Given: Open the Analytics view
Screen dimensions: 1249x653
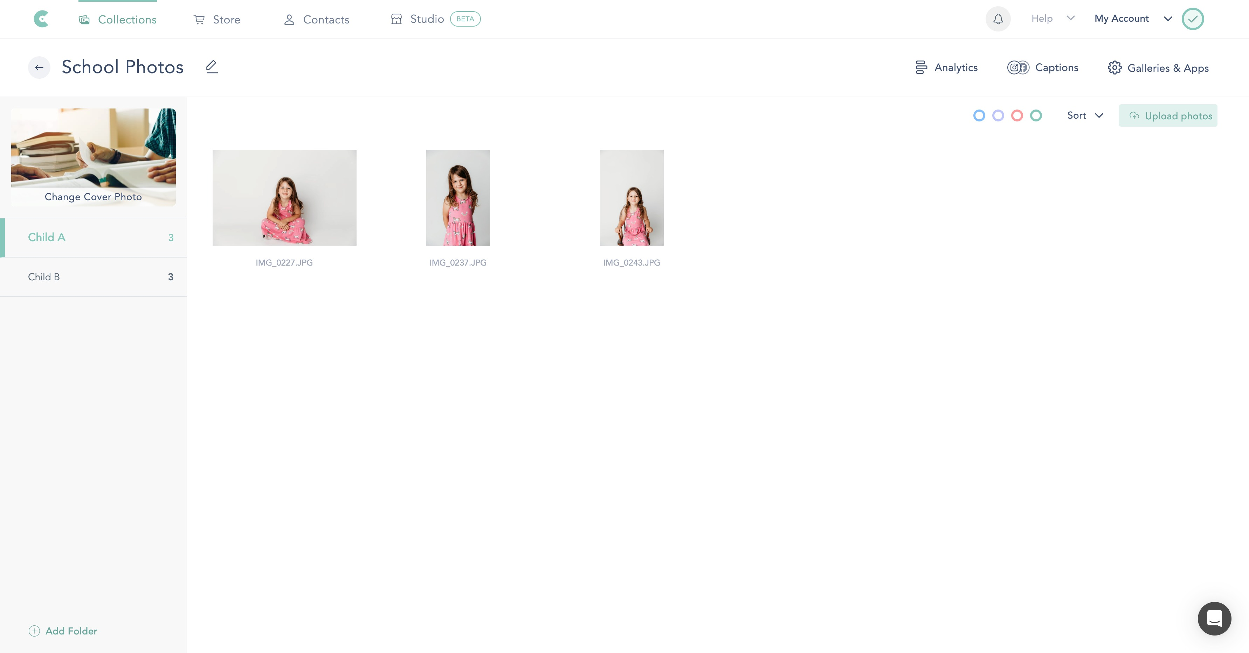Looking at the screenshot, I should (946, 67).
